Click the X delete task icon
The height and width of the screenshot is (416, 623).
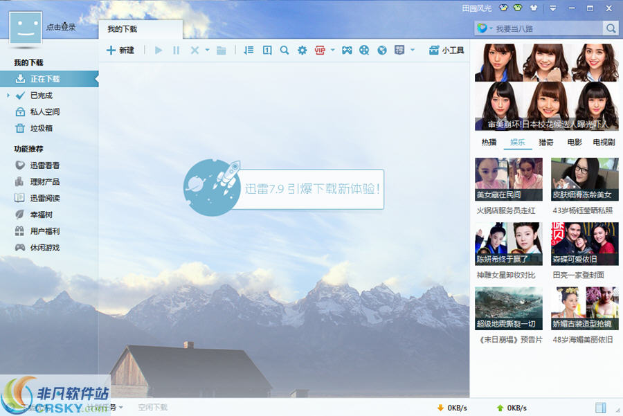pyautogui.click(x=195, y=50)
